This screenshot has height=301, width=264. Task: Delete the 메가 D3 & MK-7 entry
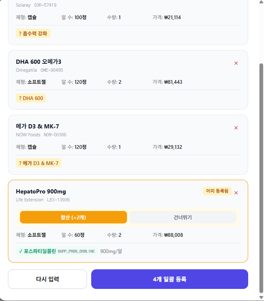[236, 128]
